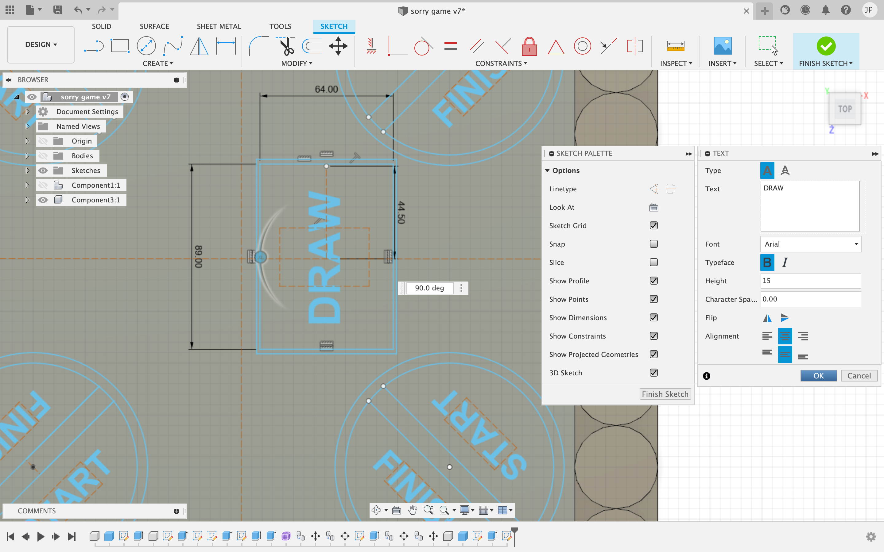Viewport: 884px width, 552px height.
Task: Click the Look At icon in Sketch Palette
Action: coord(653,207)
